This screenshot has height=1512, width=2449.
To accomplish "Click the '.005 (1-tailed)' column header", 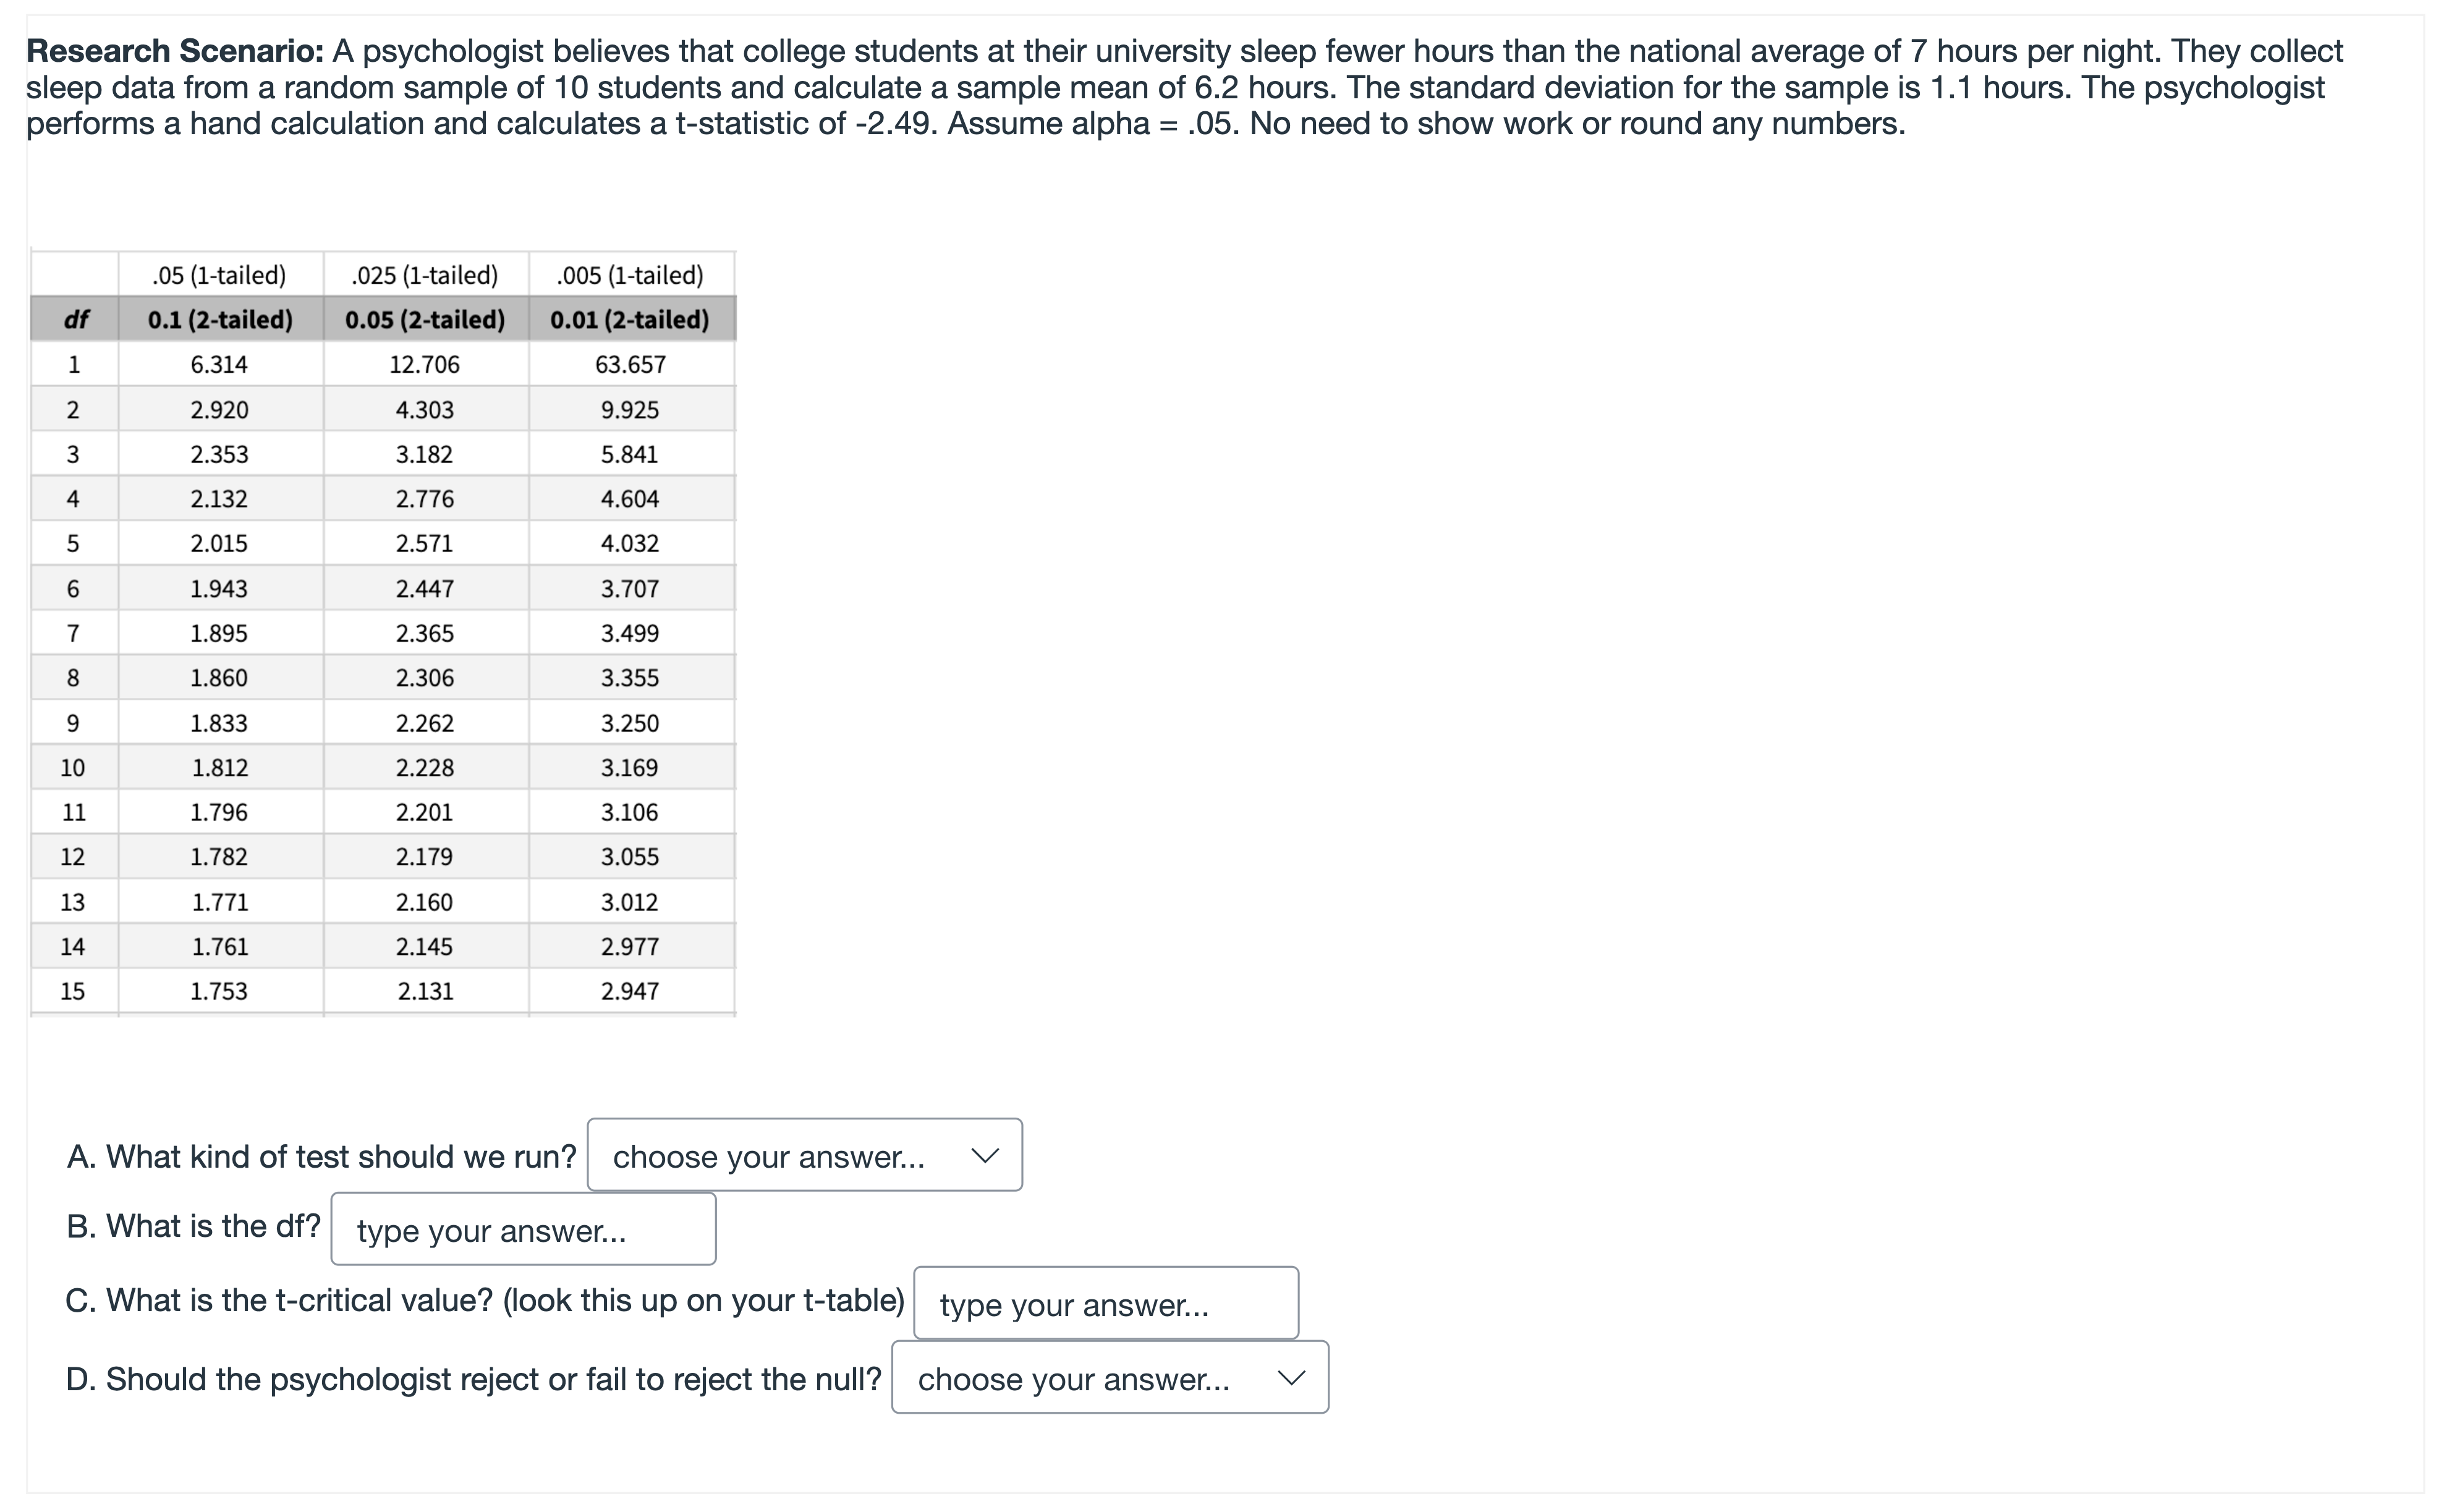I will click(630, 275).
